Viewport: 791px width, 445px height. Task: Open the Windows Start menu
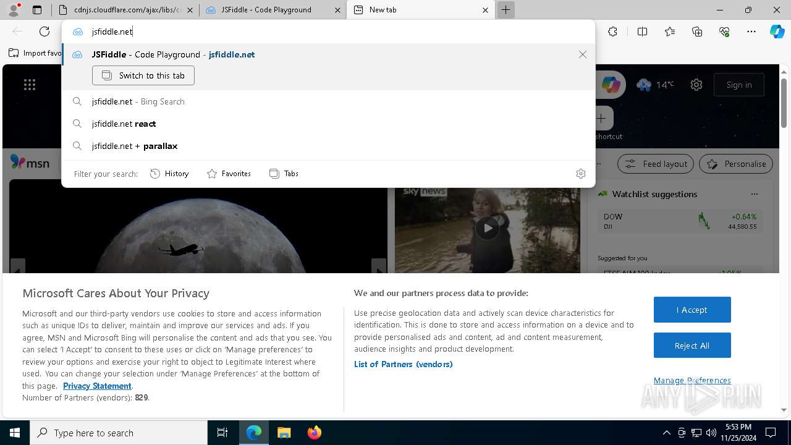tap(15, 433)
